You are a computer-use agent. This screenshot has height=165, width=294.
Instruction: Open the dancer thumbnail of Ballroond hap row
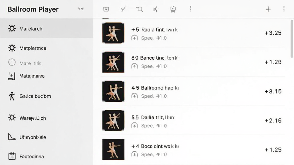[x=113, y=91]
